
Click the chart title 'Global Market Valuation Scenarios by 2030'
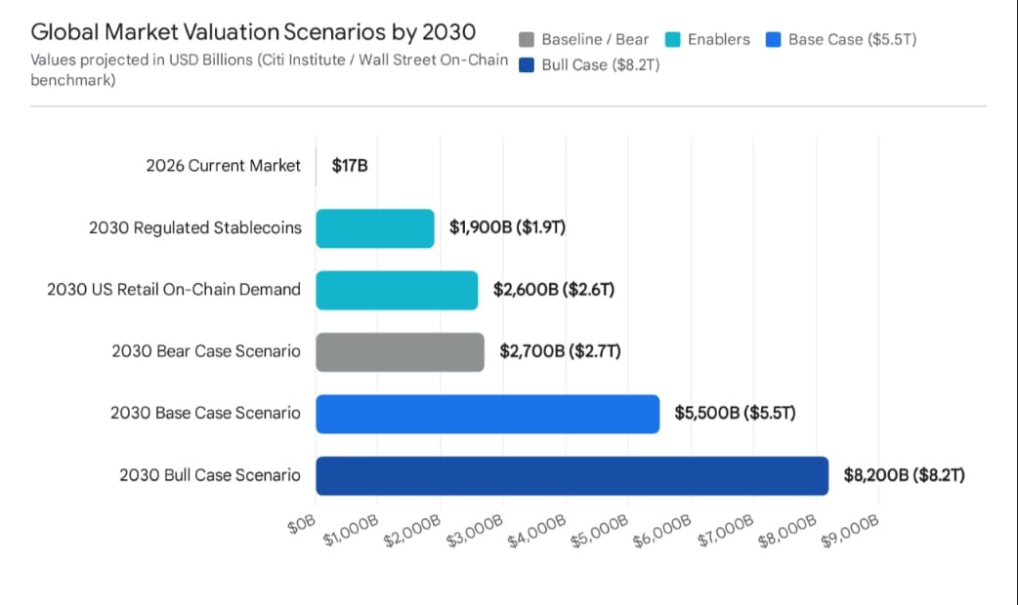(x=253, y=32)
